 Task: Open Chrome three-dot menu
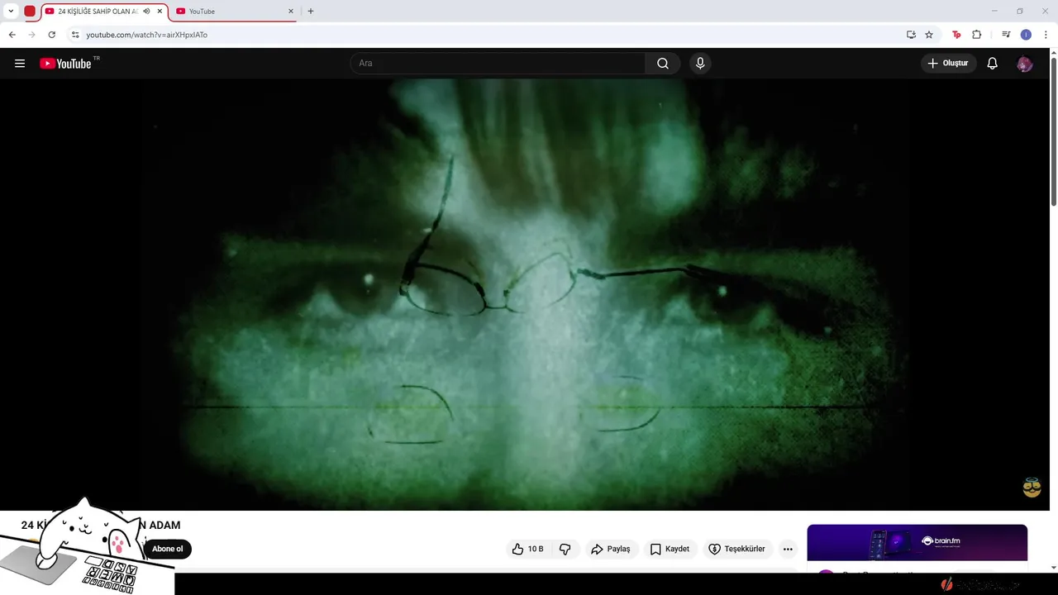[x=1046, y=35]
